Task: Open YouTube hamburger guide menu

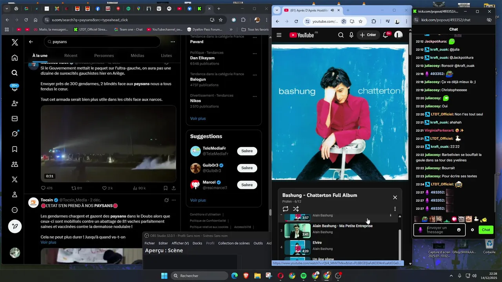Action: tap(279, 35)
